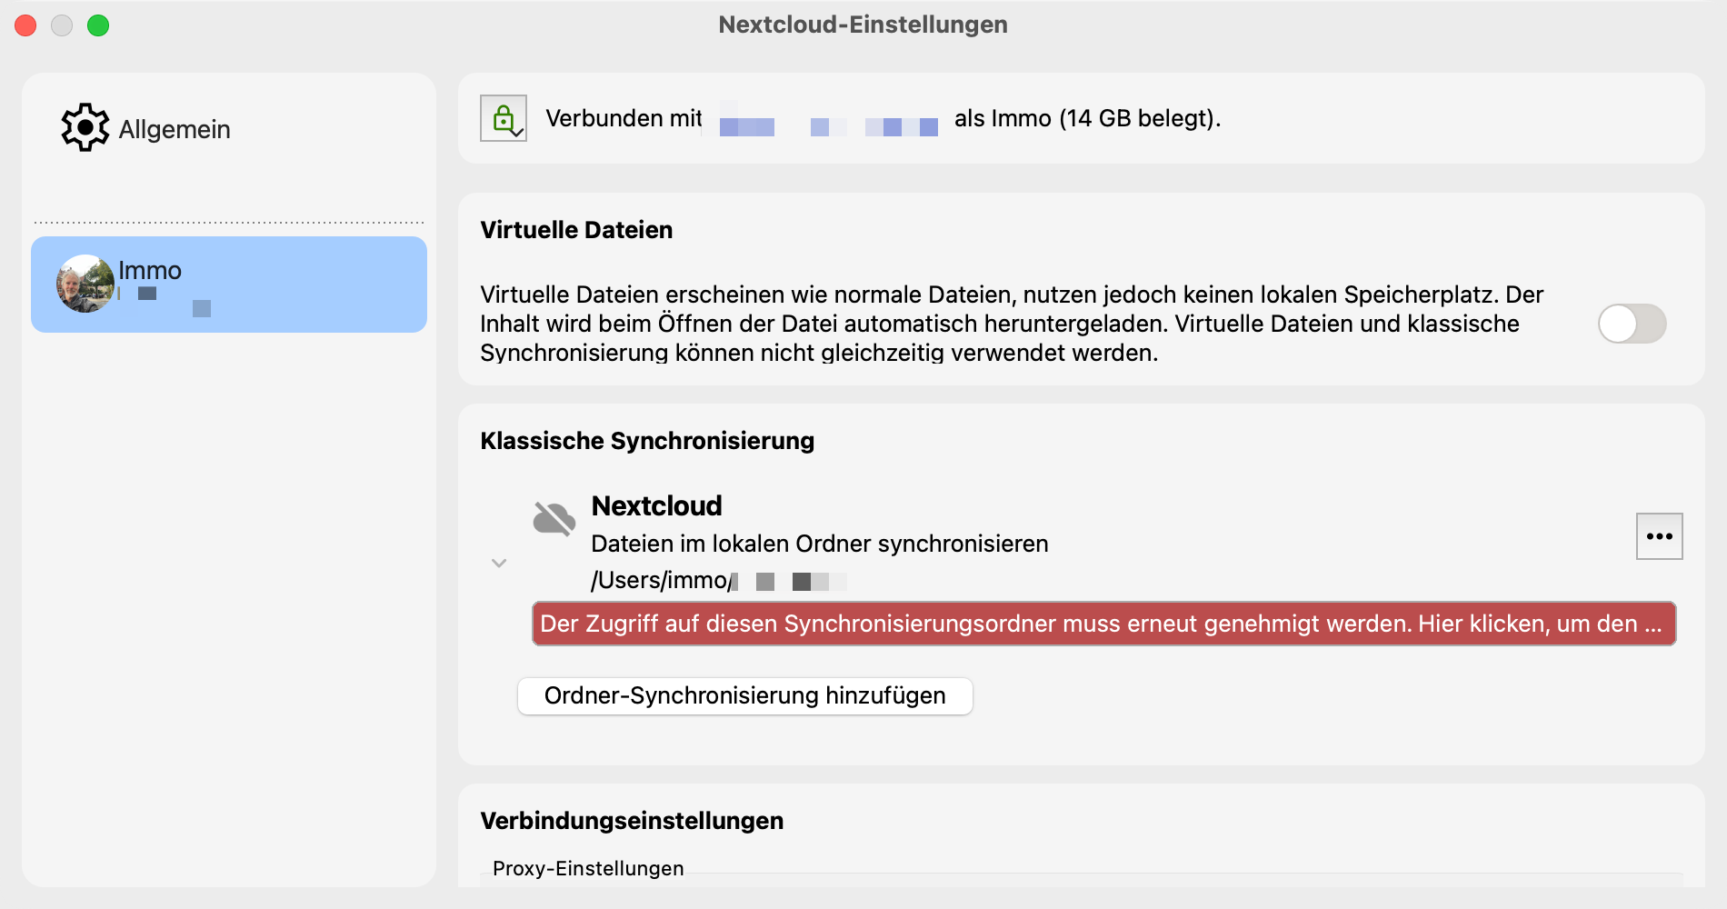Open the Allgemein settings tab
Viewport: 1727px width, 909px height.
[x=174, y=129]
